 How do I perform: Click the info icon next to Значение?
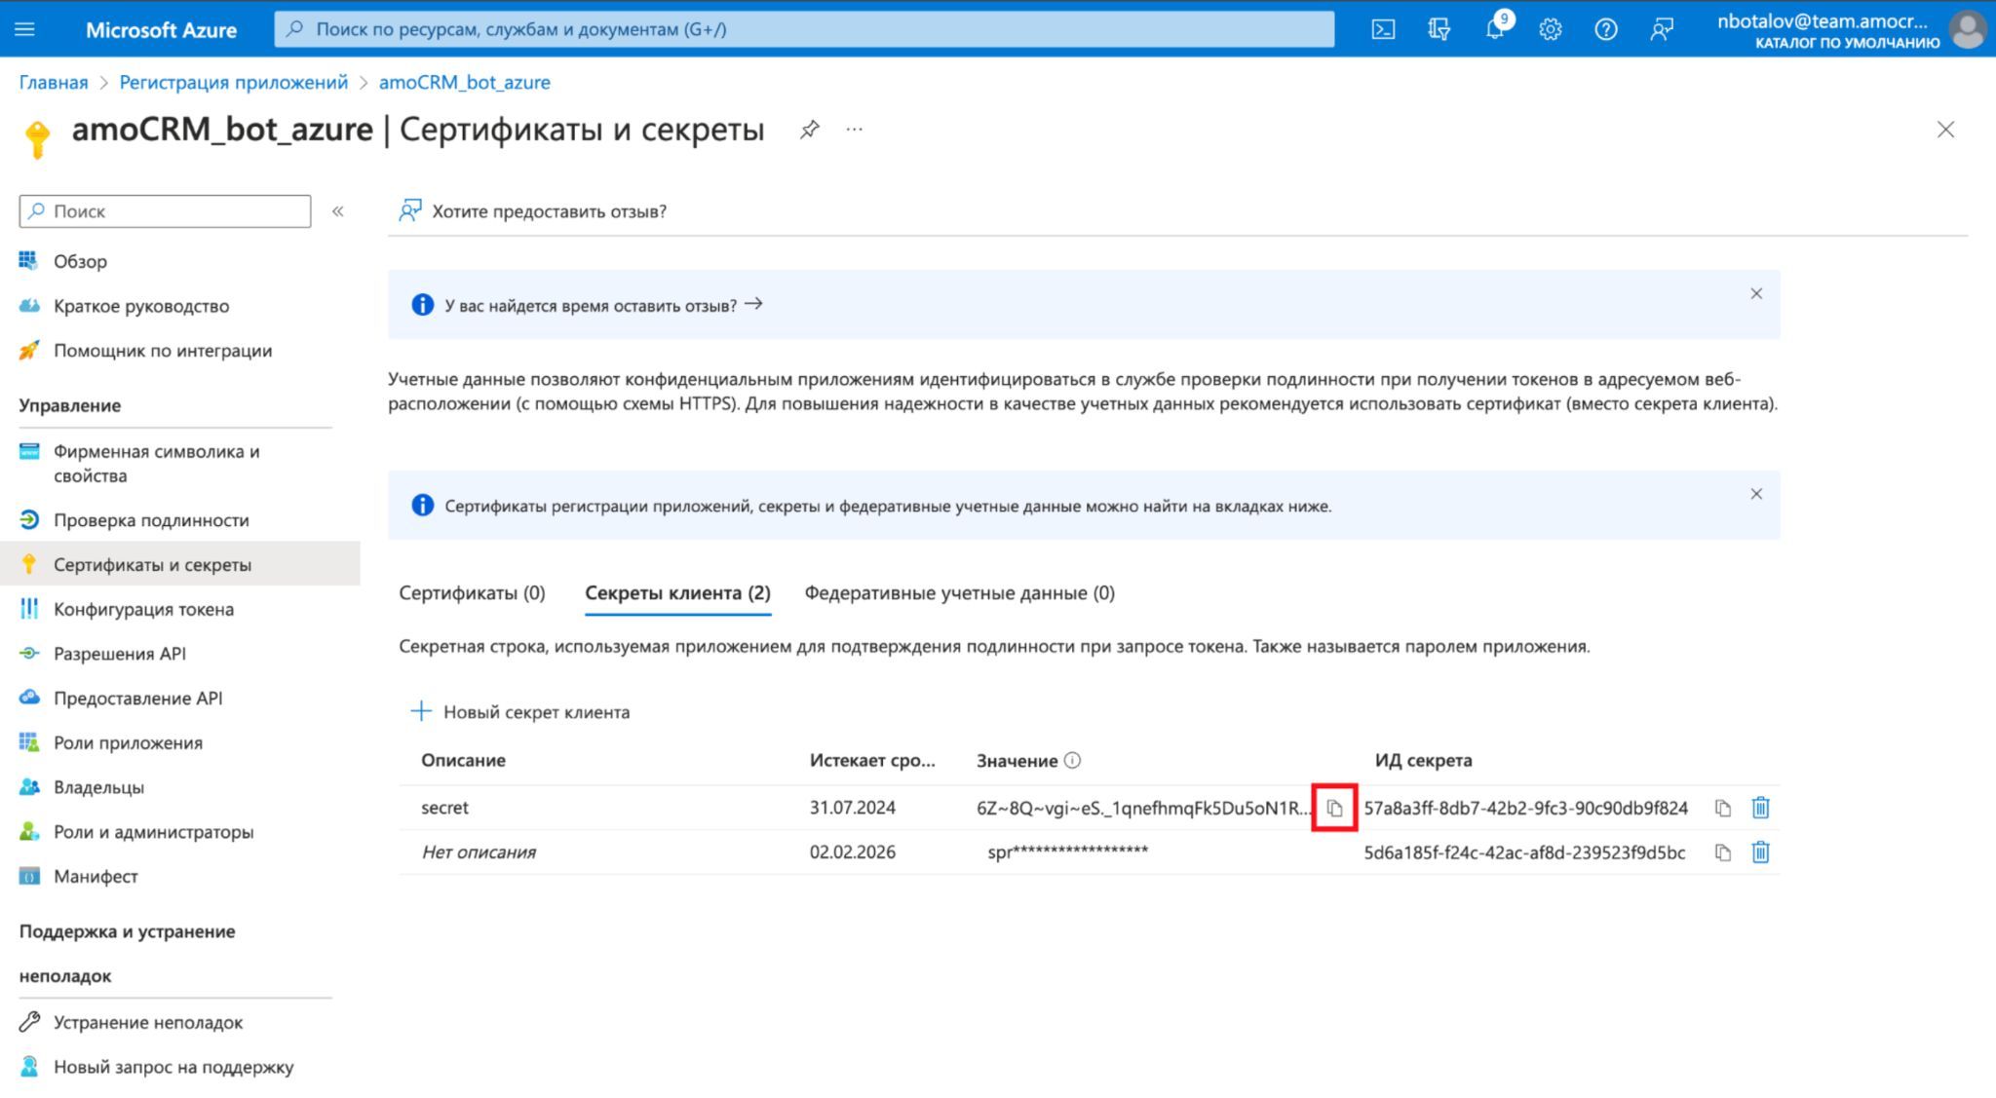pyautogui.click(x=1072, y=761)
